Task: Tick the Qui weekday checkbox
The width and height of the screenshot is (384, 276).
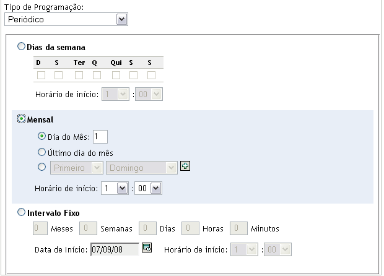Action: pyautogui.click(x=116, y=75)
